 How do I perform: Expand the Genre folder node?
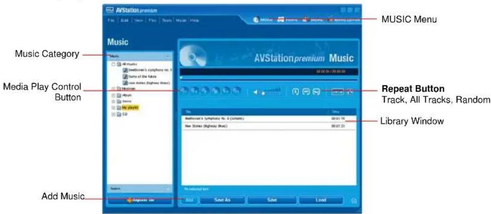point(113,101)
